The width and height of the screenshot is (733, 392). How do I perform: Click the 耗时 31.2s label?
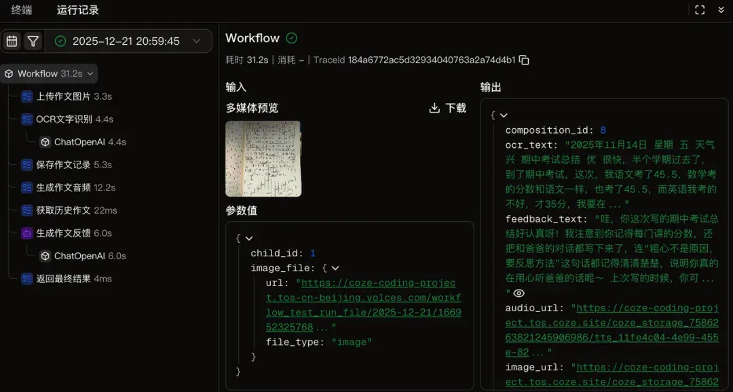247,60
